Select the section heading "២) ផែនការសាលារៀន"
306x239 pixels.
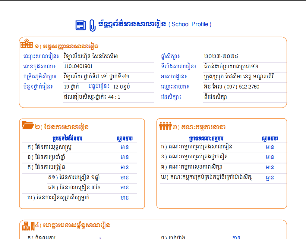62,127
